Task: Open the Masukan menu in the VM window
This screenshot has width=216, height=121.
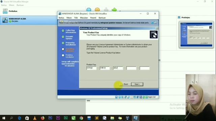Action: pyautogui.click(x=84, y=18)
